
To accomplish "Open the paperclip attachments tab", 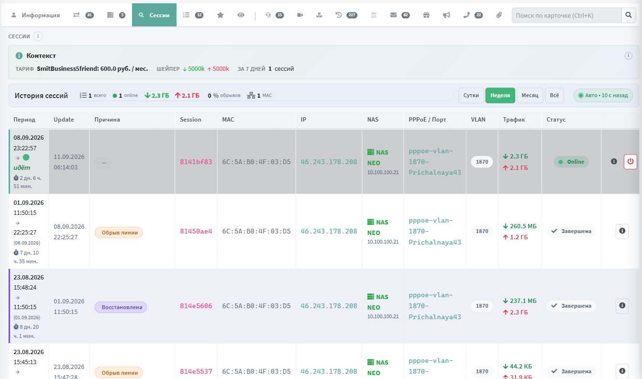I will pyautogui.click(x=499, y=15).
